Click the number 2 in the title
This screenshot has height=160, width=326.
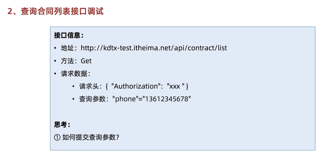(10, 12)
